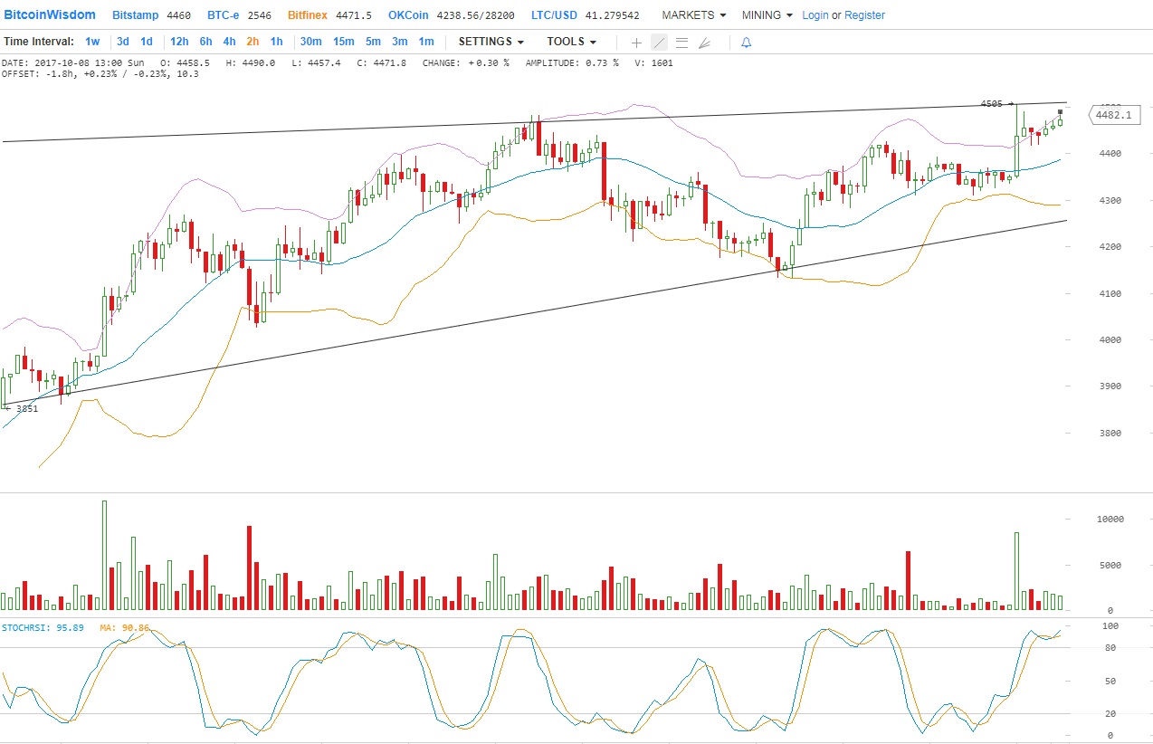Select the crosshair cursor tool
Viewport: 1153px width, 744px height.
point(636,43)
